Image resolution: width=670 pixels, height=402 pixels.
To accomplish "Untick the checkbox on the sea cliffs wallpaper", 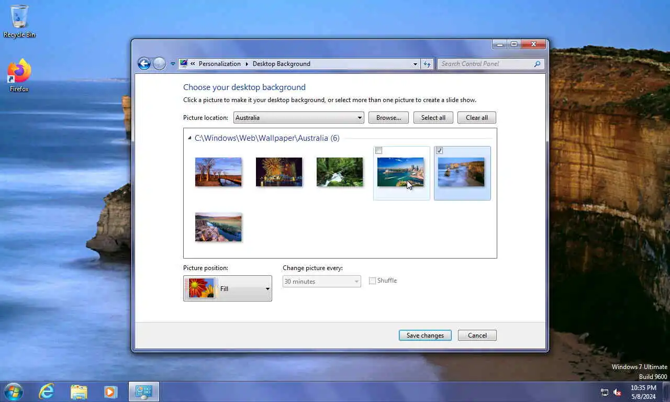I will (x=440, y=151).
